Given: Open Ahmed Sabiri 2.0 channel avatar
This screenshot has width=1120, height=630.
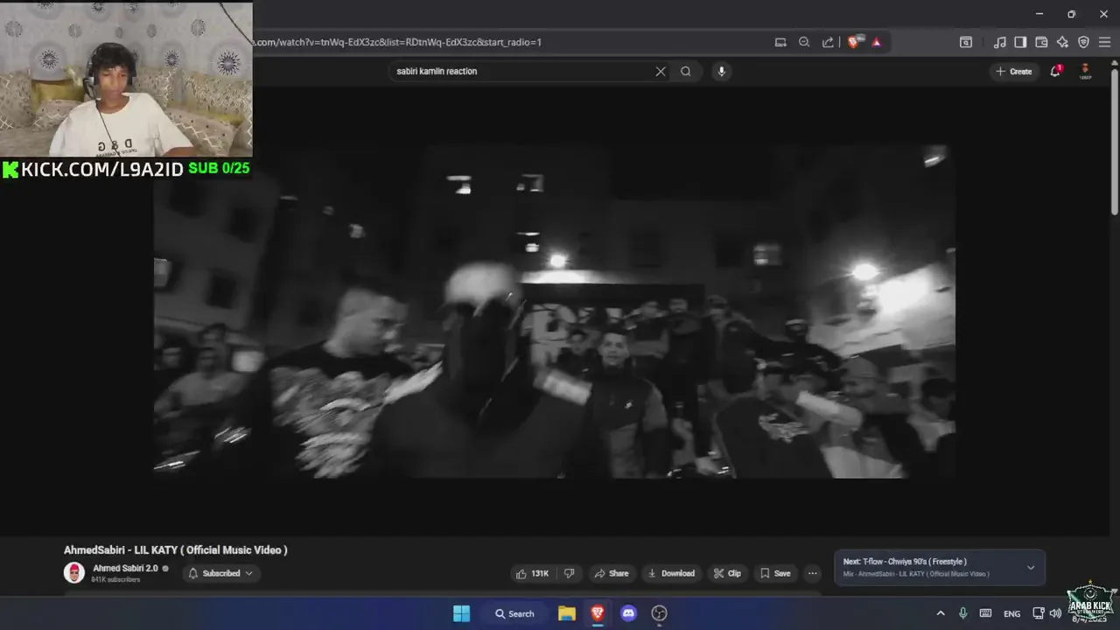Looking at the screenshot, I should (74, 573).
